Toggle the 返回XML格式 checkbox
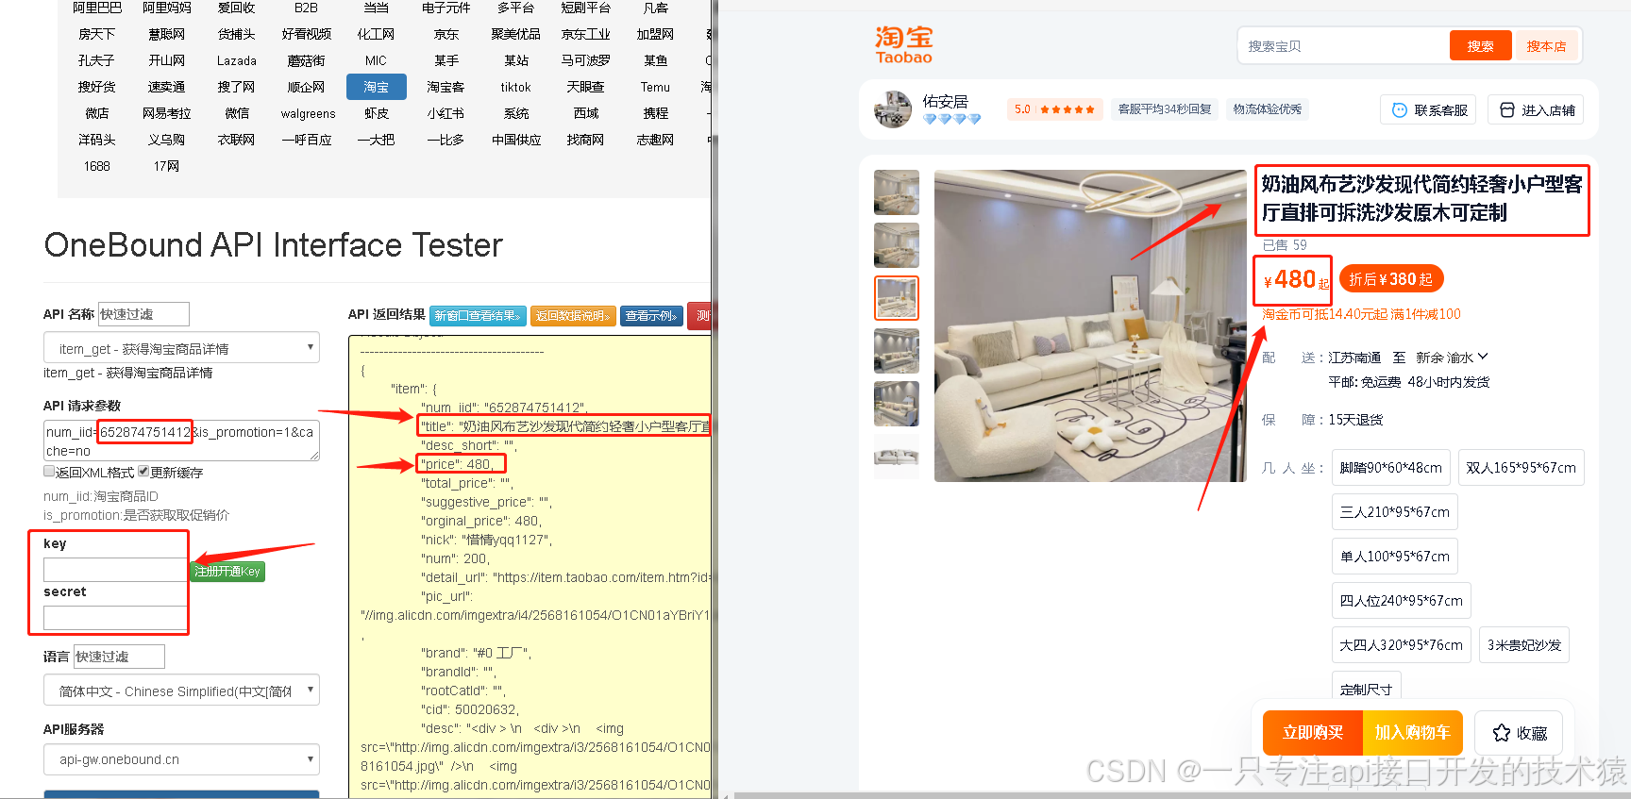 (49, 471)
